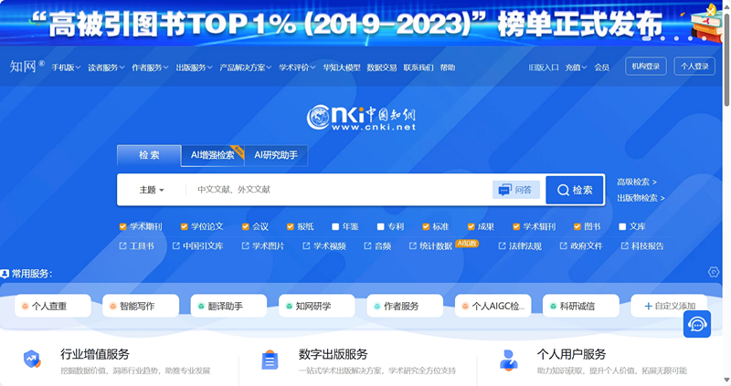Image resolution: width=731 pixels, height=386 pixels.
Task: Switch to the AI增强检索 tab
Action: (213, 155)
